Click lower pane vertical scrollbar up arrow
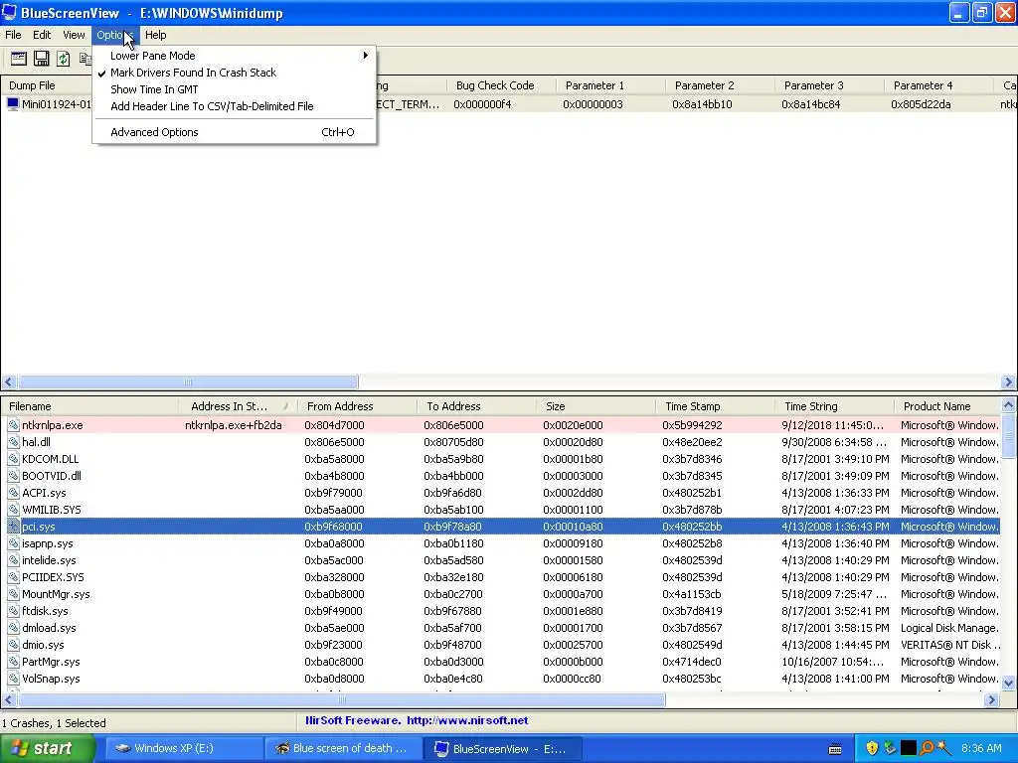1018x763 pixels. click(1008, 405)
